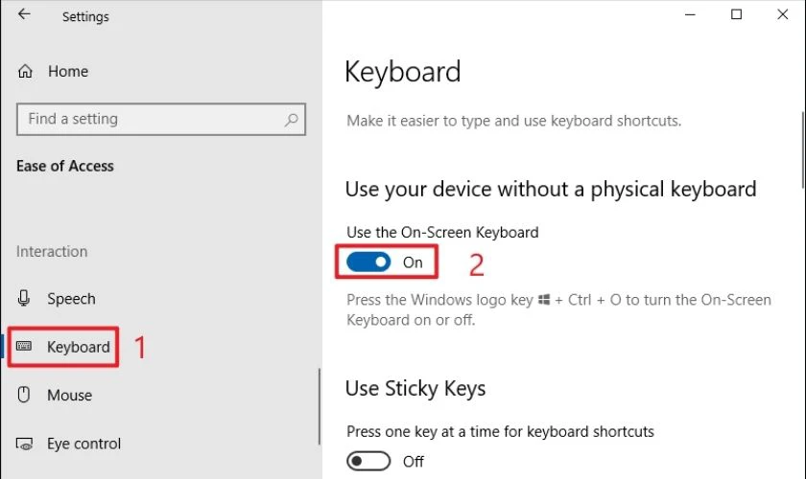Image resolution: width=806 pixels, height=479 pixels.
Task: Open the Mouse settings page
Action: coord(69,395)
